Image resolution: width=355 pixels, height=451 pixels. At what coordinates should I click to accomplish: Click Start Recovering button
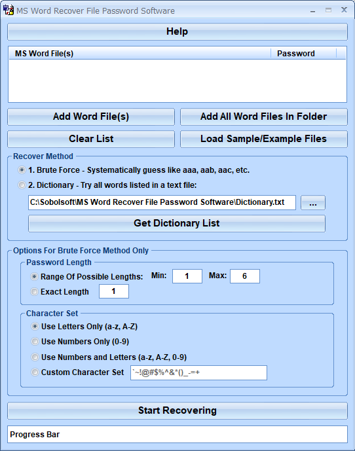pos(177,410)
